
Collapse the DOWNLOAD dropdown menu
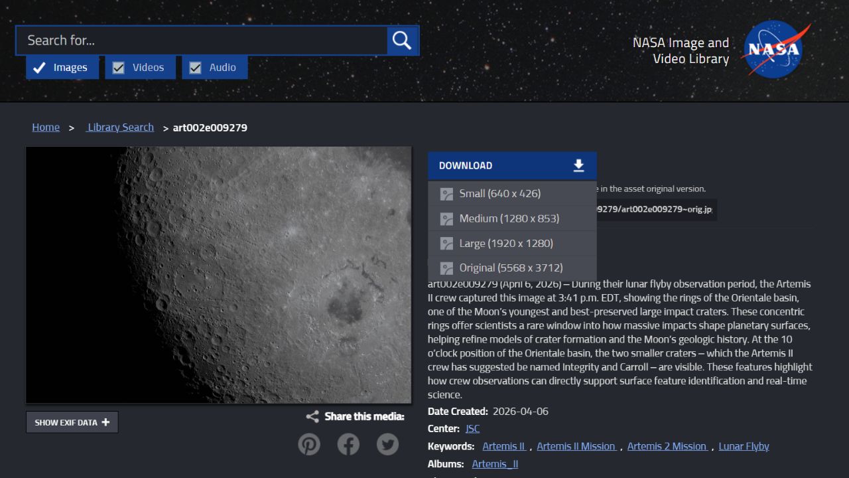pos(511,166)
